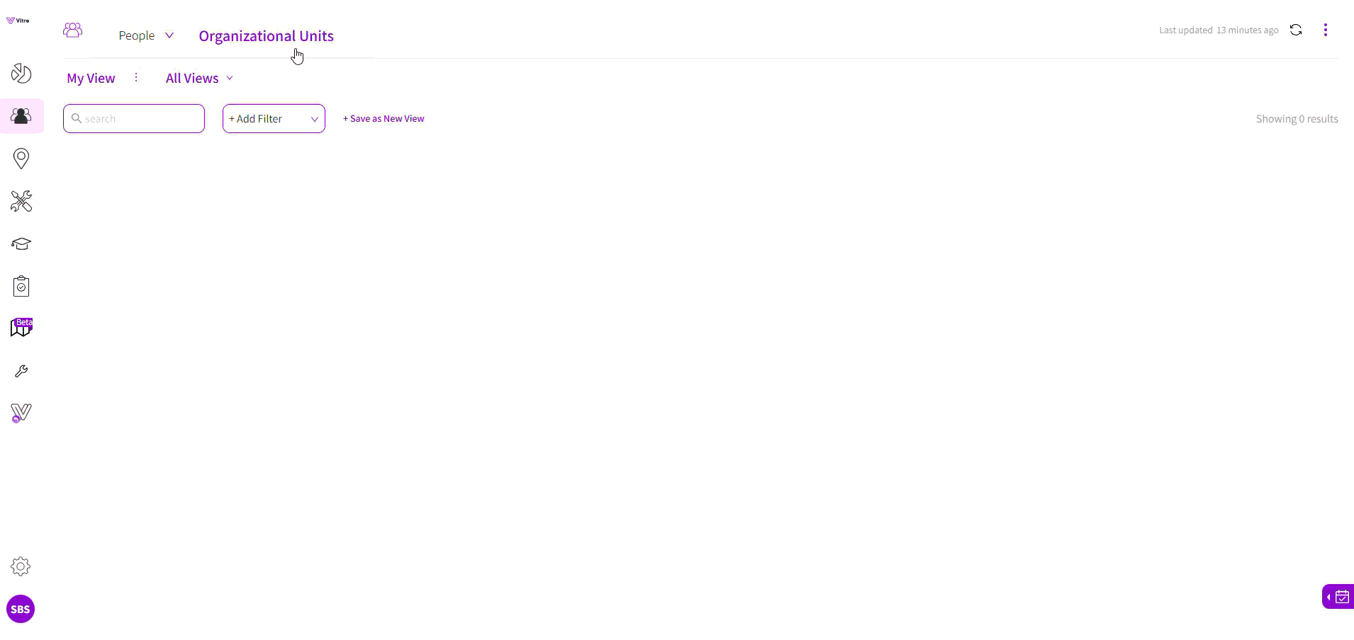Open the dashboard pie chart icon
1354x640 pixels.
(21, 74)
